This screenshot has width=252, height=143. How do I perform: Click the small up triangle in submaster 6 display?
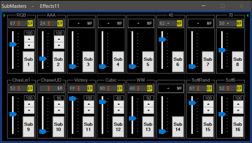point(168,23)
